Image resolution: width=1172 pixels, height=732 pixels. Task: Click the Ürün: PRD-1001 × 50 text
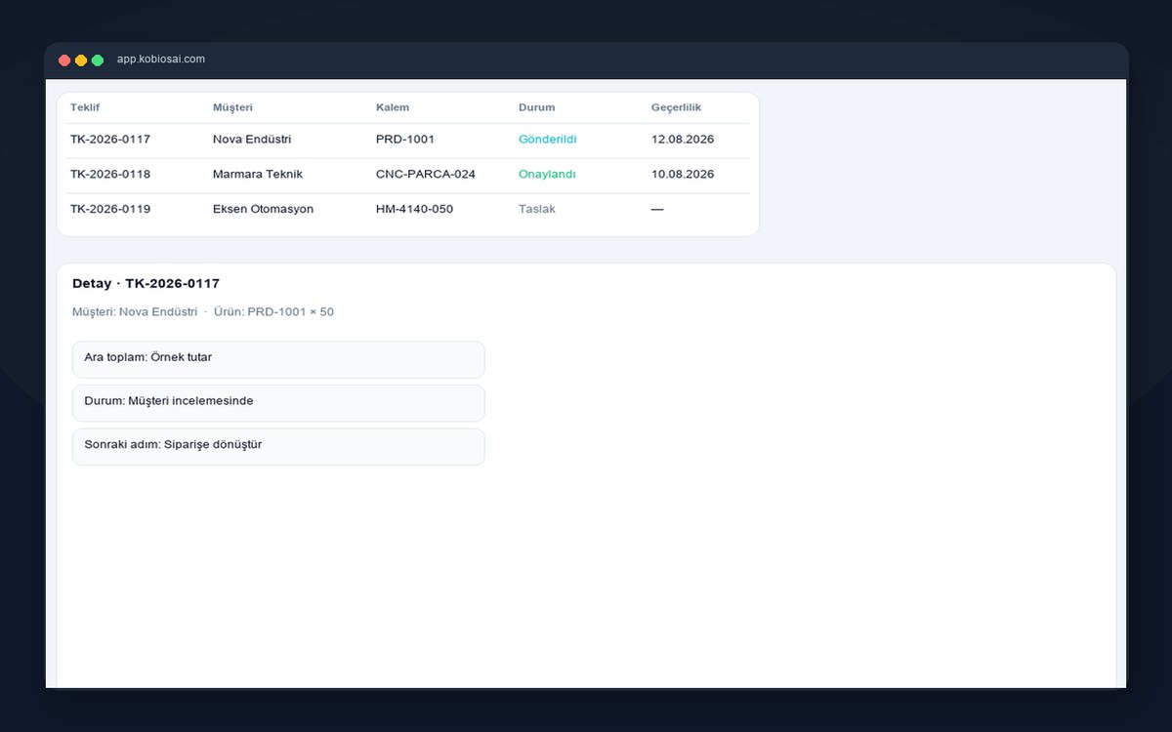(x=273, y=312)
